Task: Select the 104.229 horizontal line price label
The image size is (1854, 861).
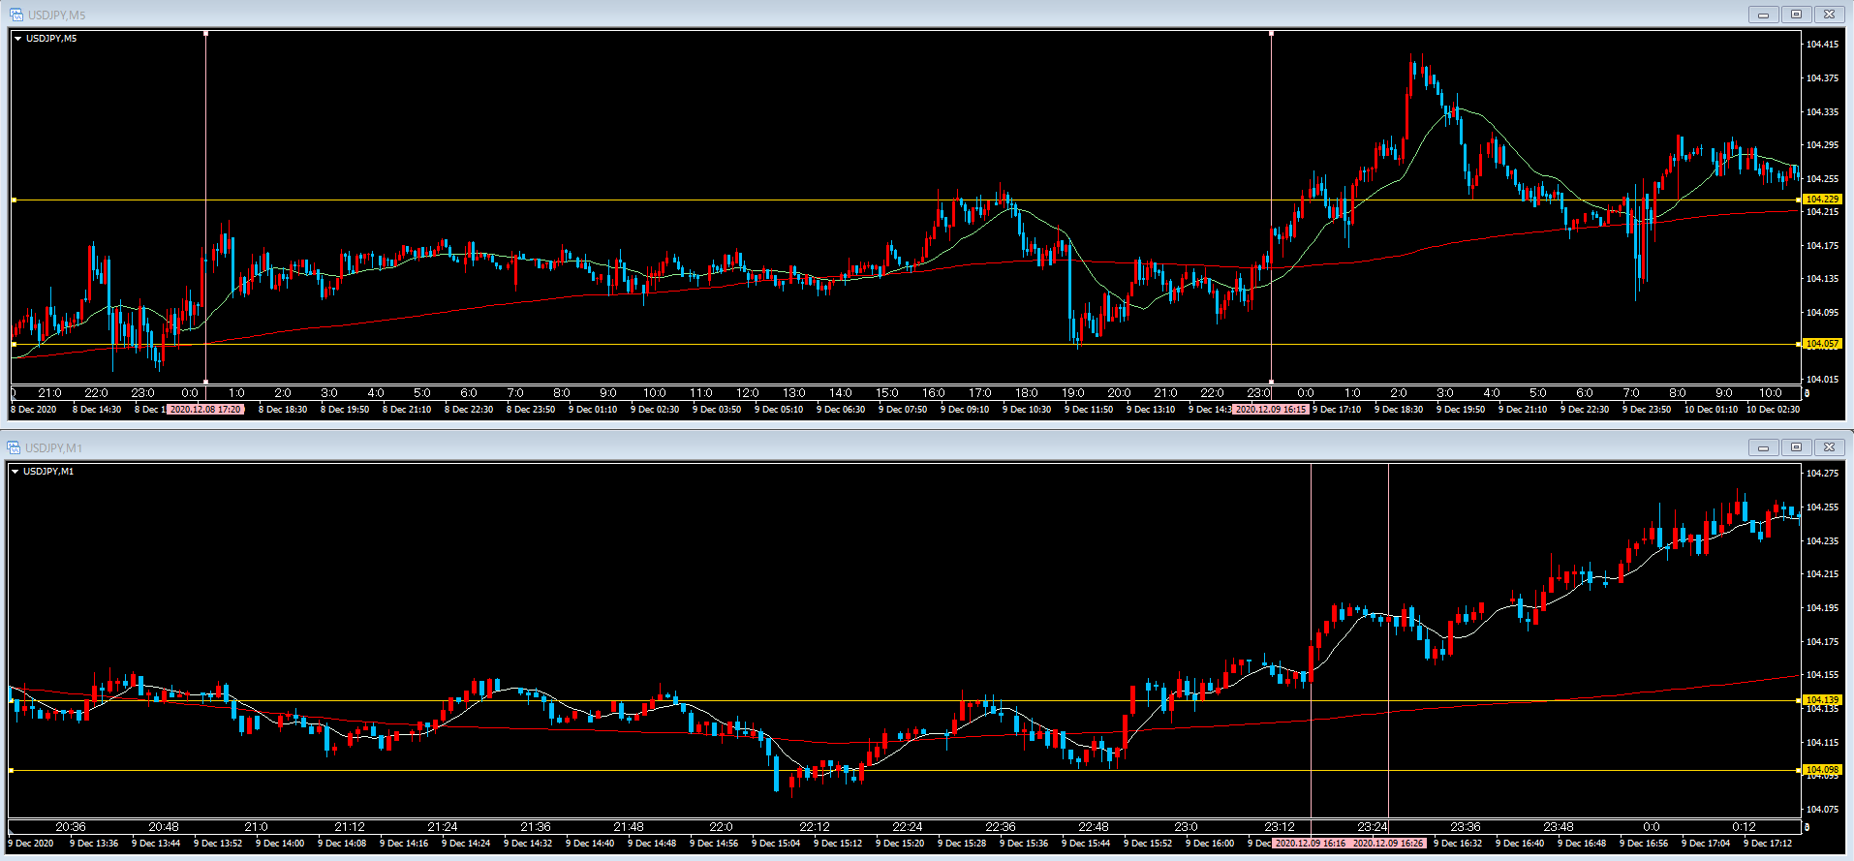Action: point(1822,200)
